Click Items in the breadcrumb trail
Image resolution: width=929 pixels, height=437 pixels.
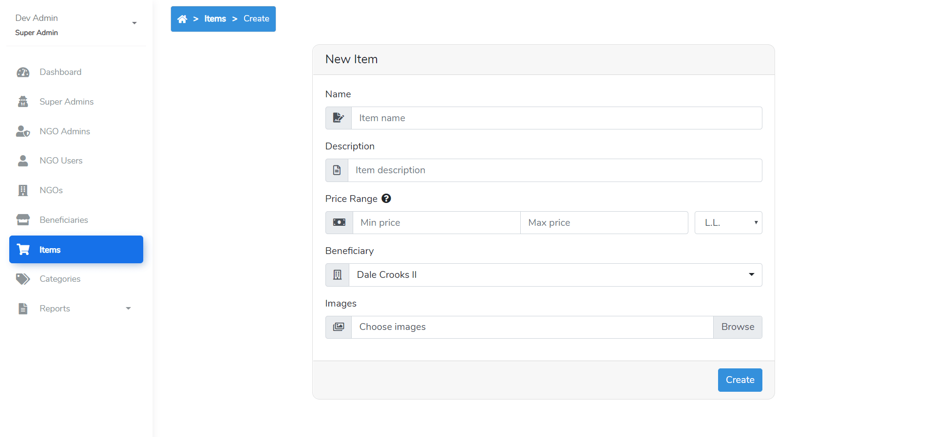point(215,19)
